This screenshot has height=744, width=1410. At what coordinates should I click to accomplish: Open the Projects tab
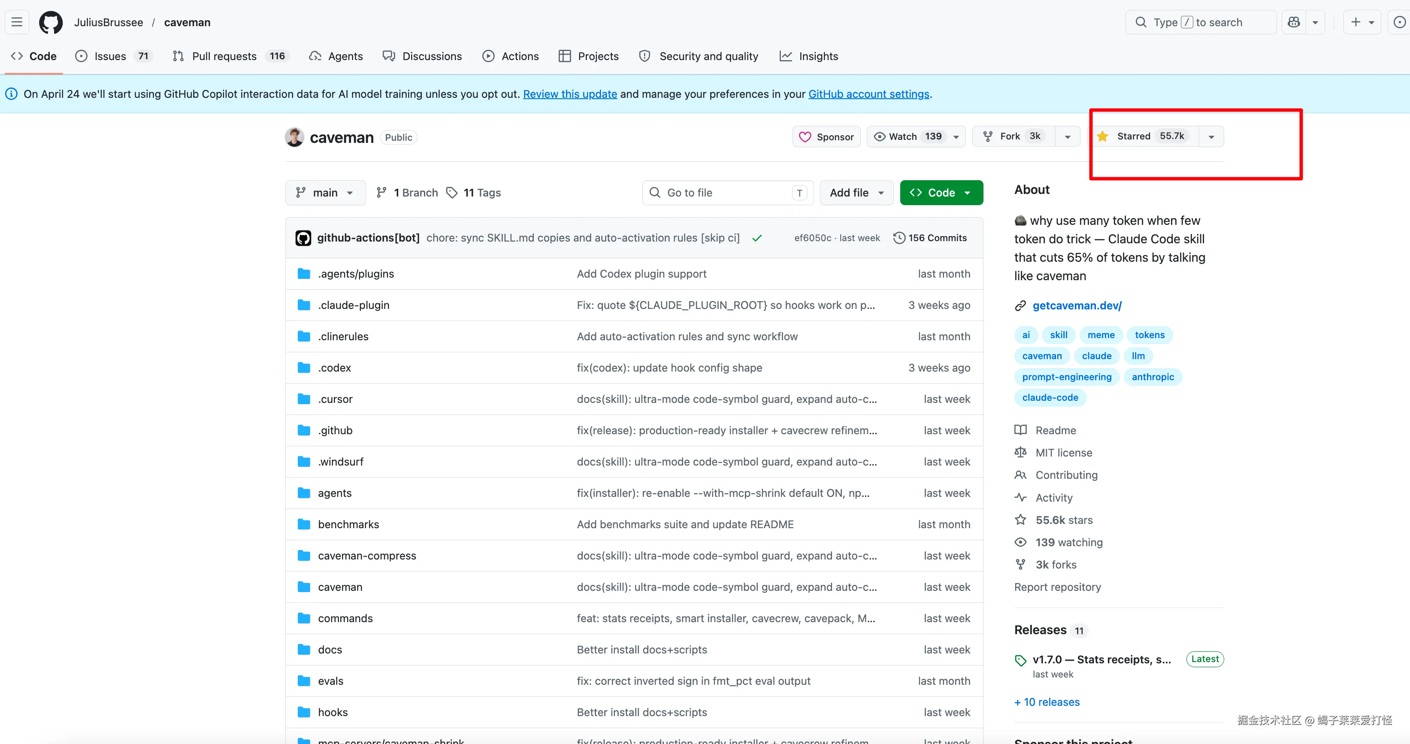[x=588, y=56]
